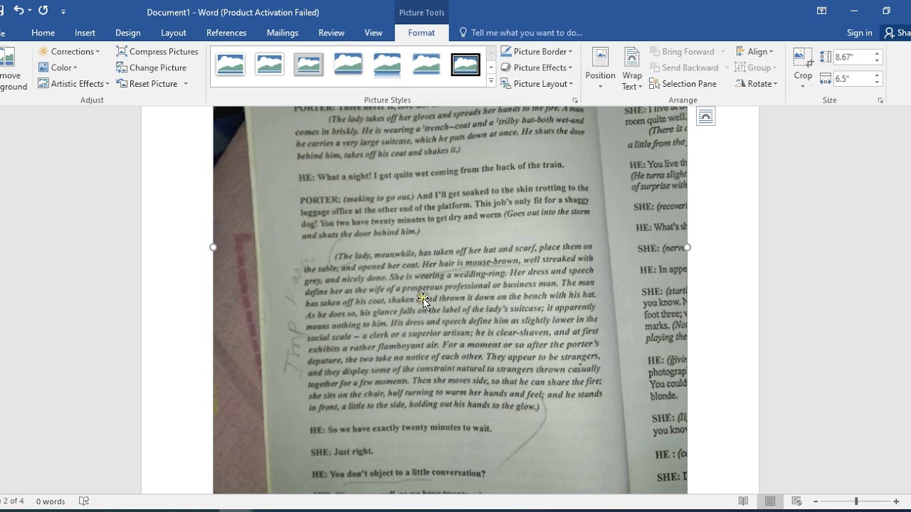The height and width of the screenshot is (512, 911).
Task: Open the Artistic Effects dropdown
Action: click(74, 84)
